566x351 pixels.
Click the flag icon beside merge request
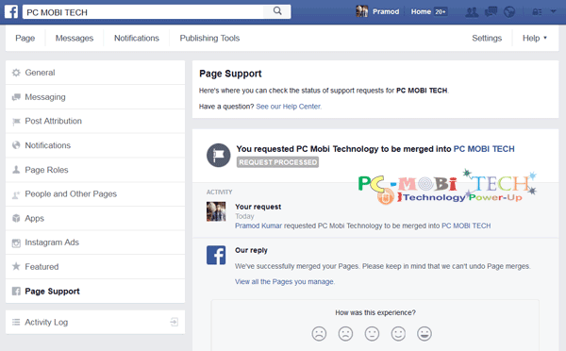219,156
